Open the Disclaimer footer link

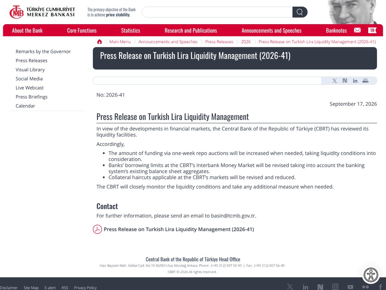point(9,287)
